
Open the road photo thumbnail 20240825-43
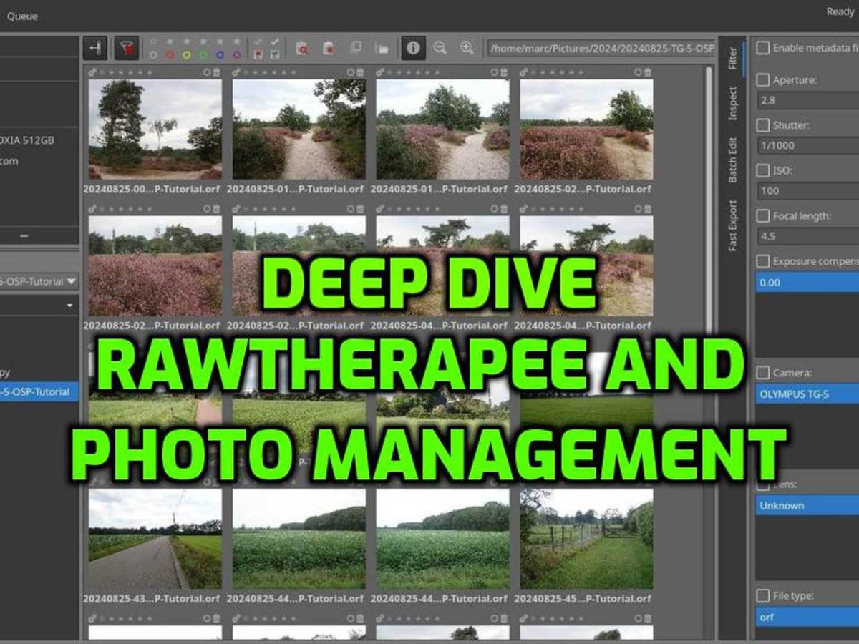tap(155, 539)
